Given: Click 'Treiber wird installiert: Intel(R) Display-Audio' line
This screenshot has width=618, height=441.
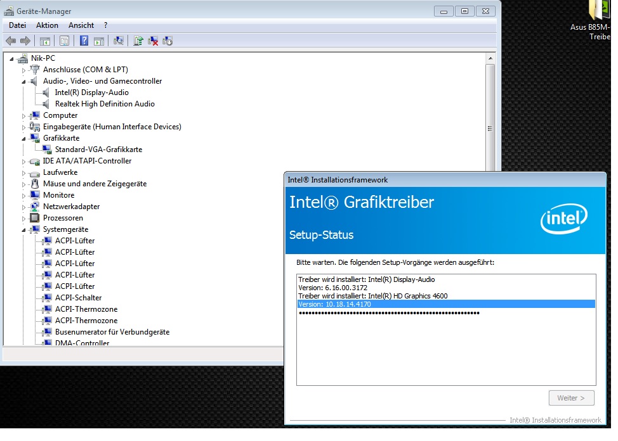Looking at the screenshot, I should point(367,279).
